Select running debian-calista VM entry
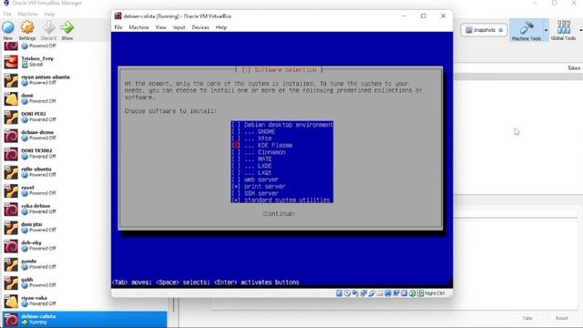Image resolution: width=583 pixels, height=328 pixels. point(85,320)
